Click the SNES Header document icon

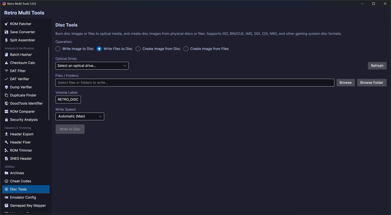7,158
